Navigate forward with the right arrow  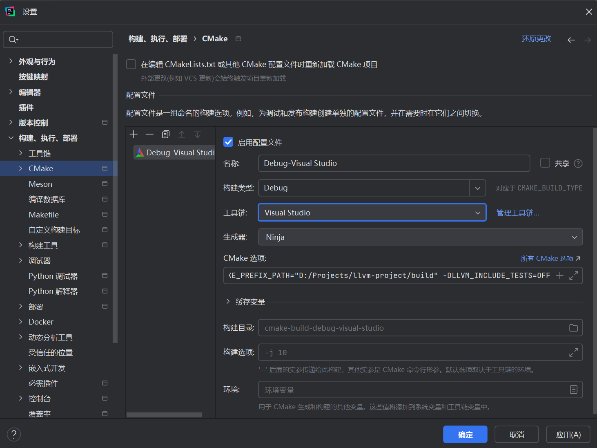(587, 40)
